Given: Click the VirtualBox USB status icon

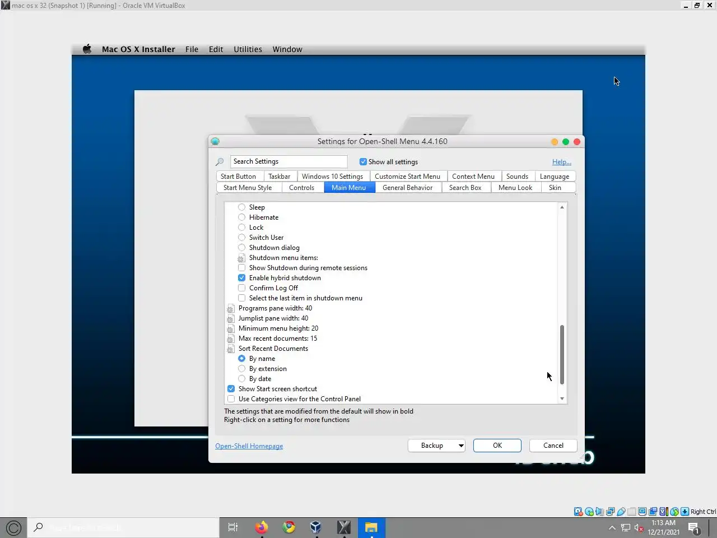Looking at the screenshot, I should tap(621, 511).
